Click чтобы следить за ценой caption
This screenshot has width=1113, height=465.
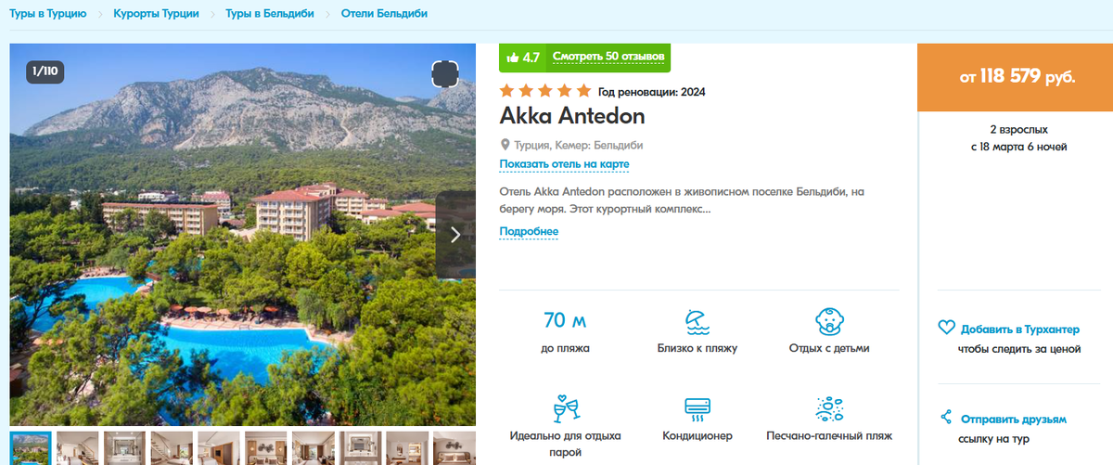[1019, 350]
